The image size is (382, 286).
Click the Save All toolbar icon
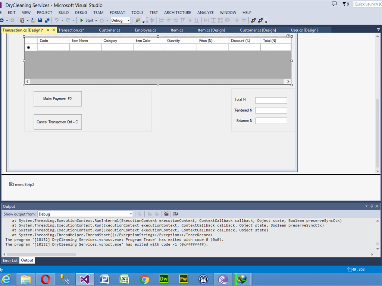click(x=47, y=20)
